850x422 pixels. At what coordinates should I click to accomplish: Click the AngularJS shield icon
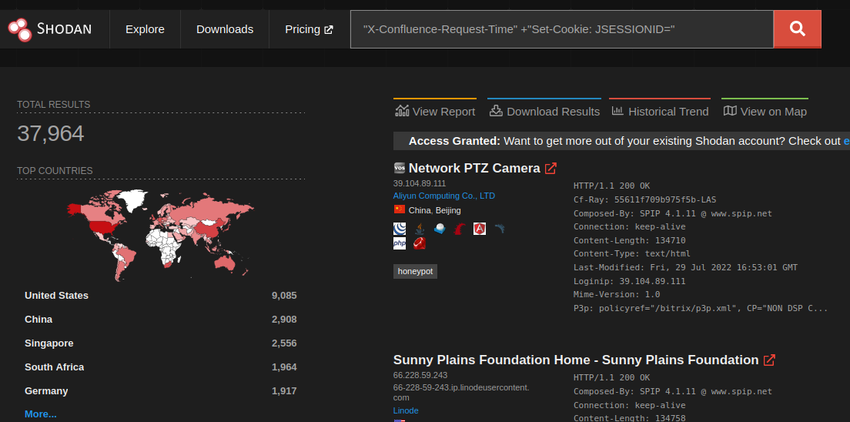point(479,229)
